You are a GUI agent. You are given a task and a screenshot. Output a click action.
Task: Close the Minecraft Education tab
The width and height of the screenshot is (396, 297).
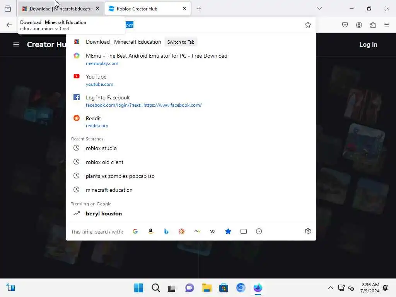coord(97,9)
